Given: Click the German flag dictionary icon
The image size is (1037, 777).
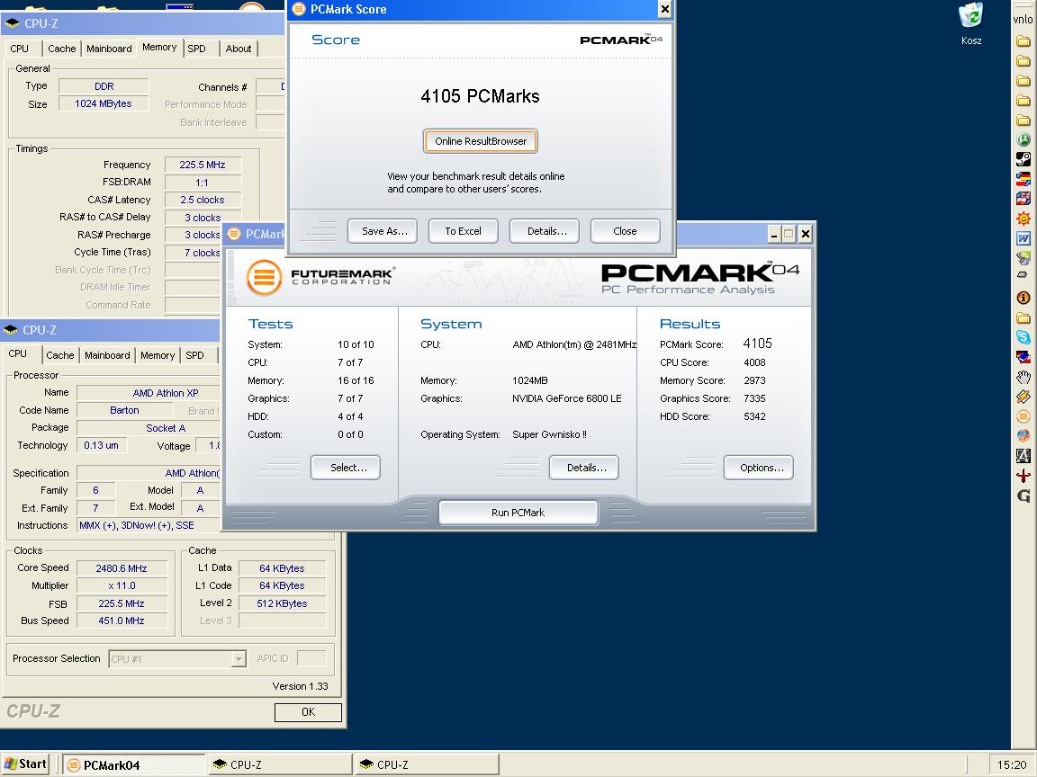Looking at the screenshot, I should (1023, 178).
